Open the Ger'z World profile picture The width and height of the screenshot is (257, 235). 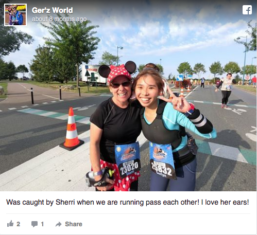(15, 15)
